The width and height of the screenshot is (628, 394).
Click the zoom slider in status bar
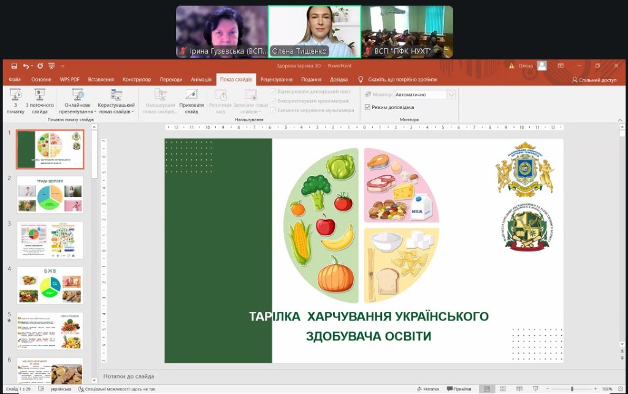[572, 389]
